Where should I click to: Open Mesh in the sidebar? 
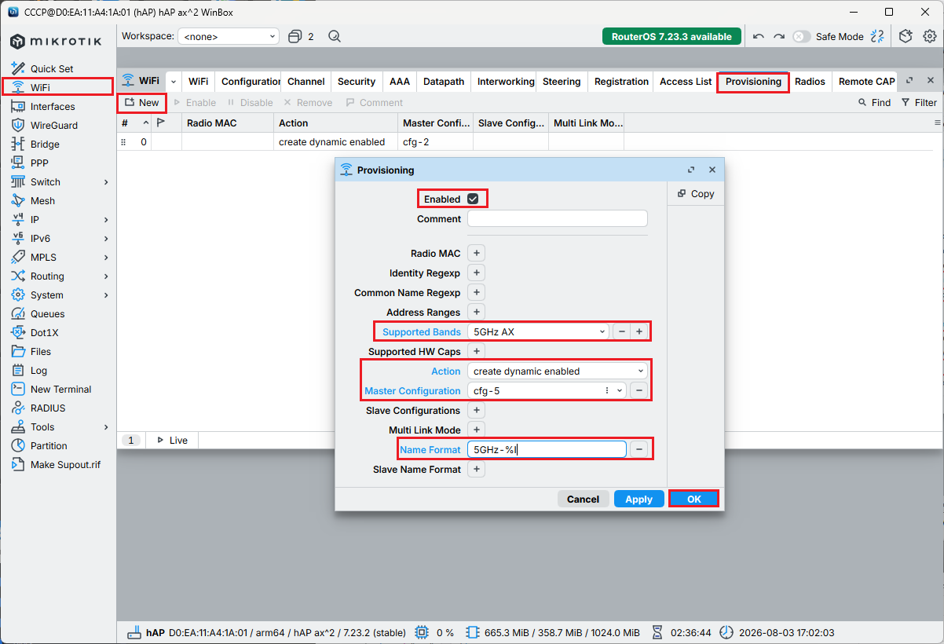pos(42,200)
